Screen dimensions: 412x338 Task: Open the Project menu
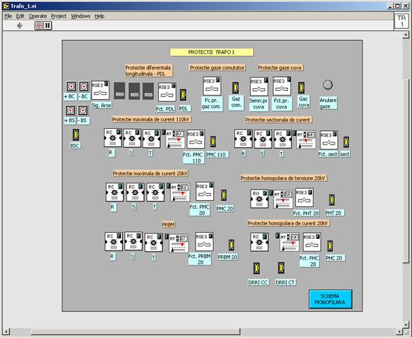coord(59,15)
